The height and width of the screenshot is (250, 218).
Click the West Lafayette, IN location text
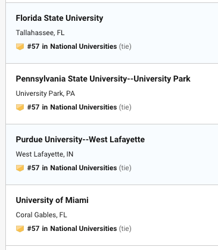pyautogui.click(x=45, y=154)
